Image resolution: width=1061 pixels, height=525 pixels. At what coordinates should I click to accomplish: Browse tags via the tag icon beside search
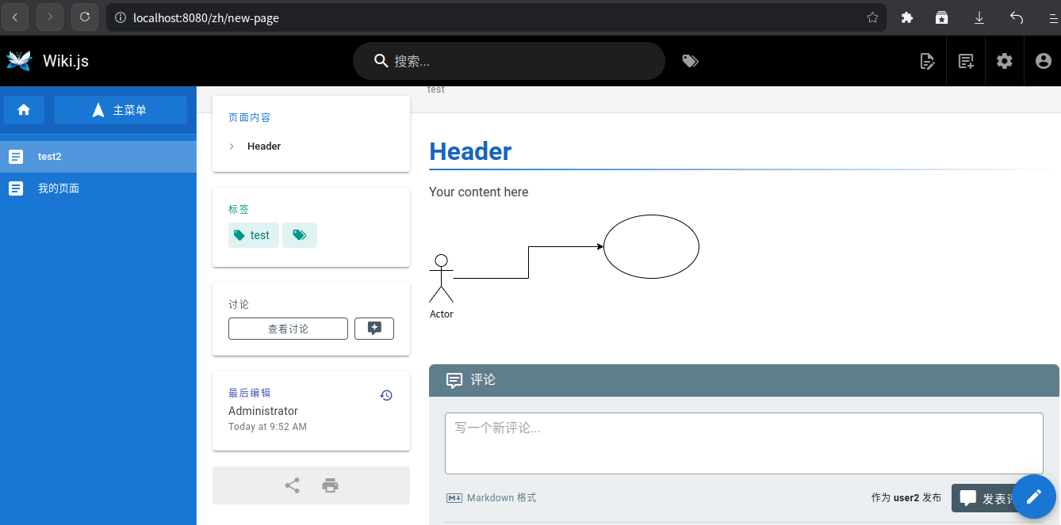click(689, 60)
